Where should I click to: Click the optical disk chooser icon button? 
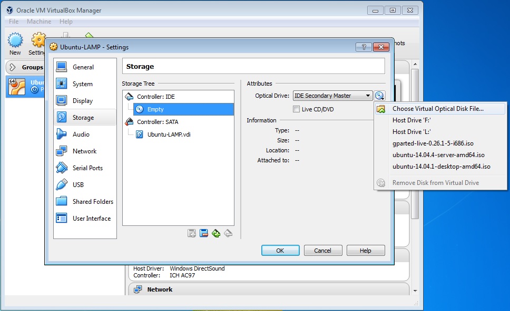379,96
